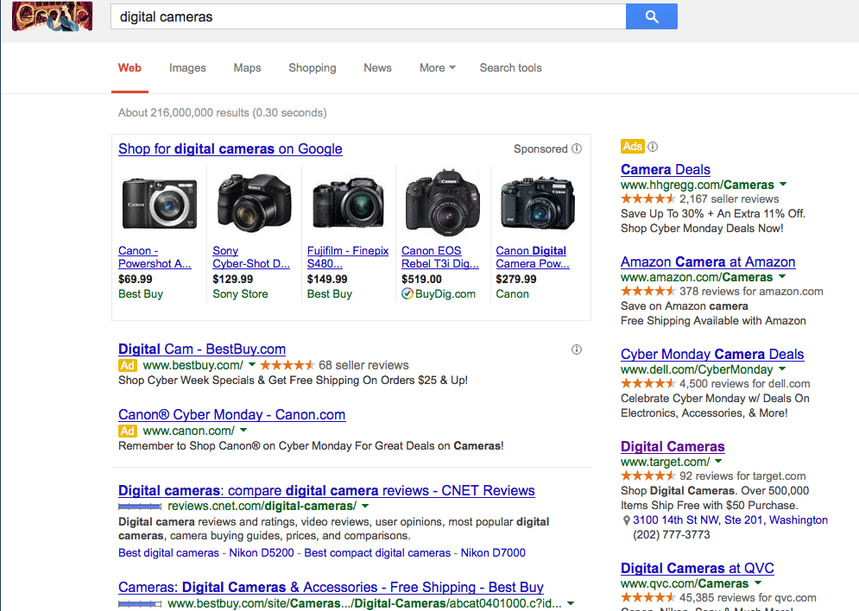This screenshot has height=611, width=859.
Task: Expand dropdown arrow next to www.bestbuy.com/
Action: (x=252, y=365)
